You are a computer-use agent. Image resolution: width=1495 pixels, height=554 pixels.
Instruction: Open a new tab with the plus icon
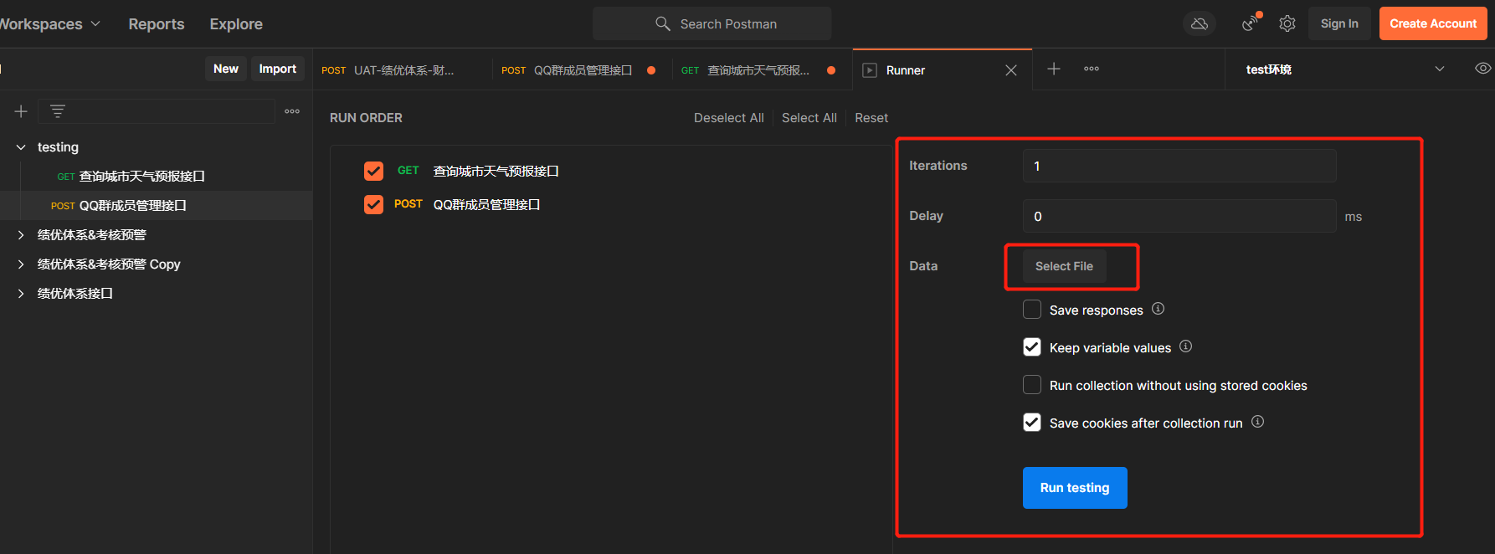tap(1054, 69)
